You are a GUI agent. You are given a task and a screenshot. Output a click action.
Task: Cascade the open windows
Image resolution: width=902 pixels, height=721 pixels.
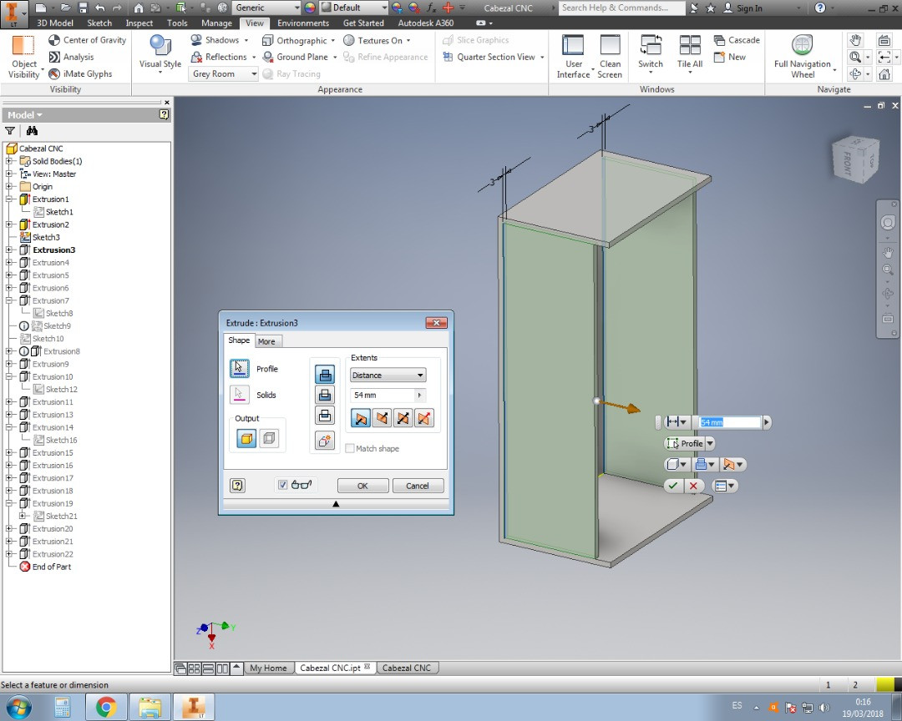pyautogui.click(x=737, y=40)
